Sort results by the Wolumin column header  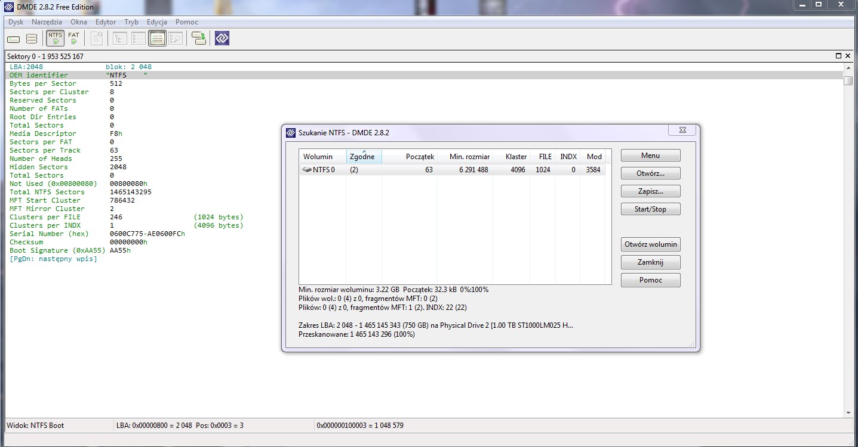323,157
